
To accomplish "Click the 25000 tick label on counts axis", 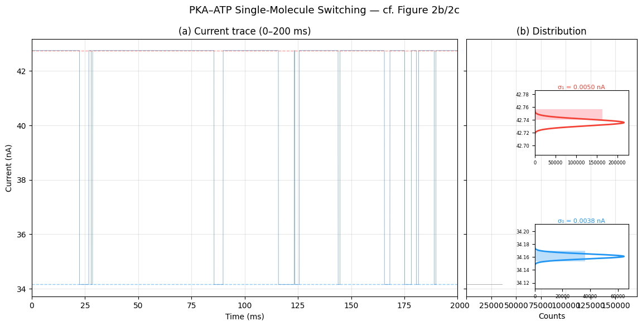I will 492,305.
